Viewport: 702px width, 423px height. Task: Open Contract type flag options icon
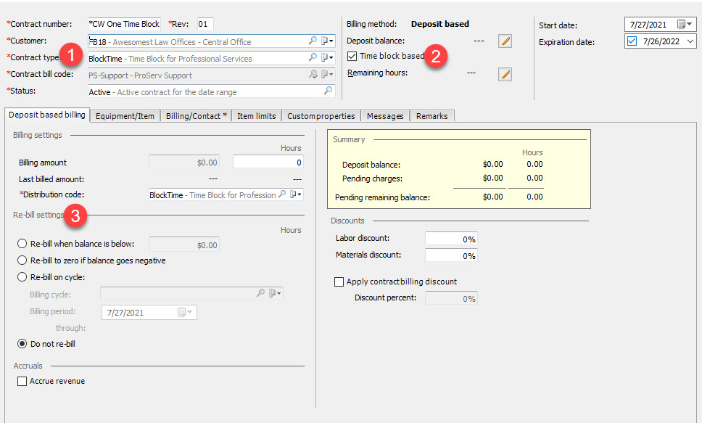point(327,57)
